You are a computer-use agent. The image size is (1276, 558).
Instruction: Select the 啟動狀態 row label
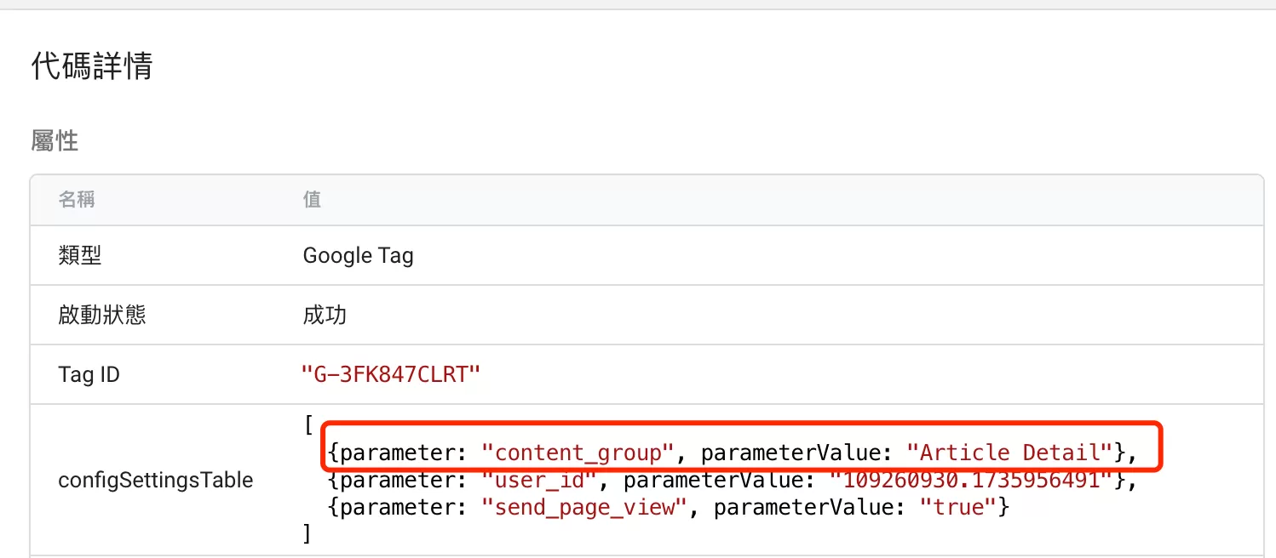(x=102, y=315)
